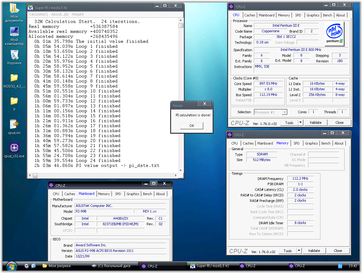Image resolution: width=362 pixels, height=273 pixels.
Task: Click the Mainboard CPU-Z window title icon
Action: tap(51, 186)
